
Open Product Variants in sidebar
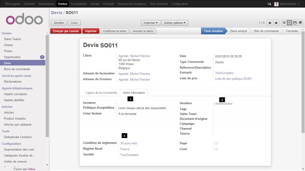click(15, 119)
